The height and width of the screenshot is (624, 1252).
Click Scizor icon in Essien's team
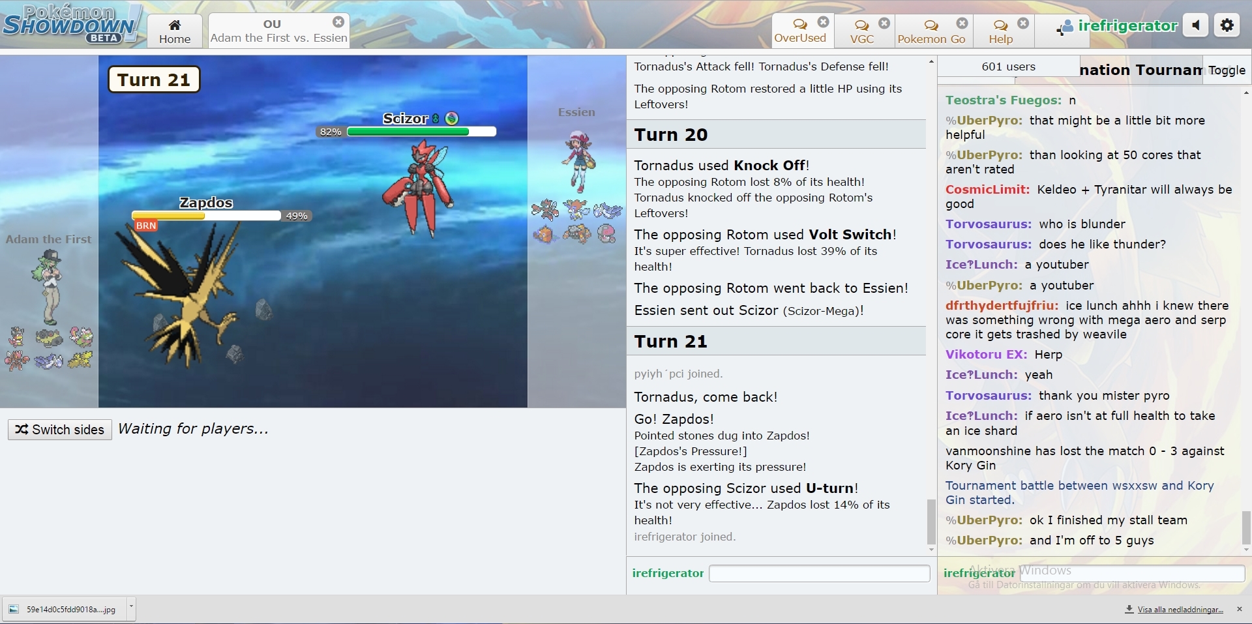tap(544, 210)
